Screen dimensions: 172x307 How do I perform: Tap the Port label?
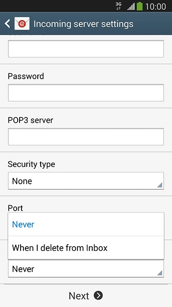[15, 208]
